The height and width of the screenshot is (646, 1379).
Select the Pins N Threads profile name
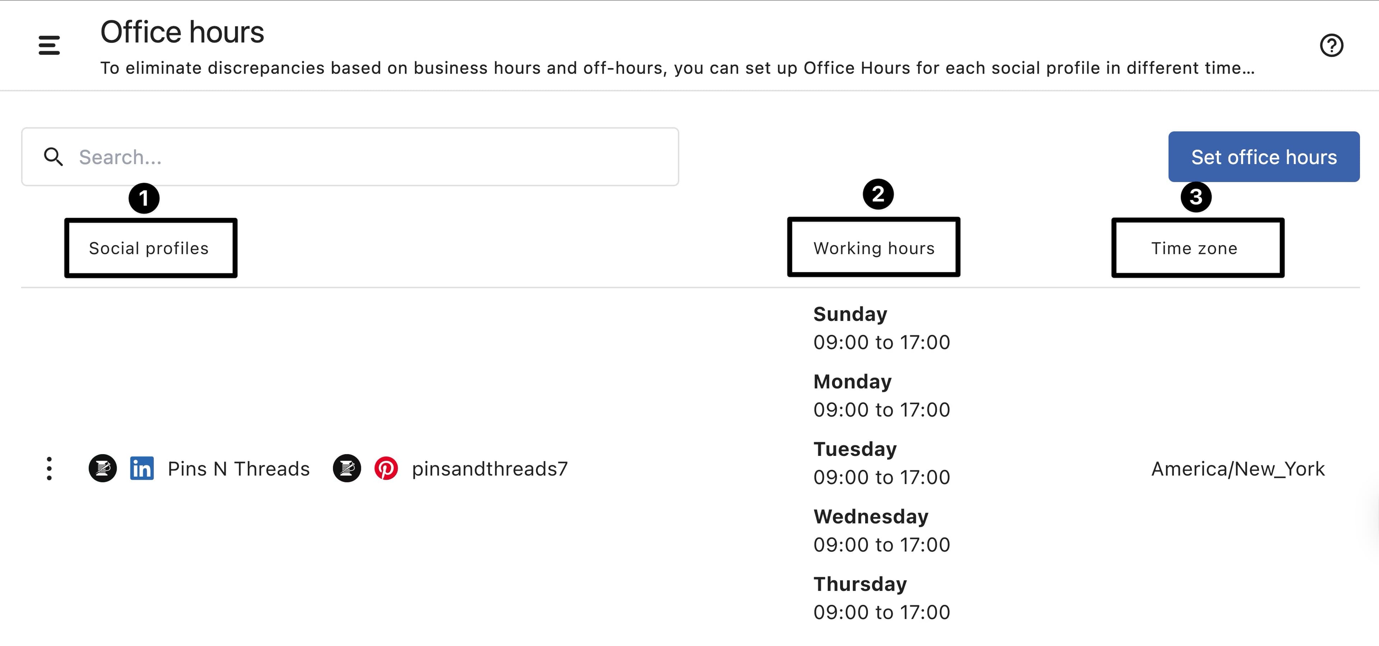point(239,469)
